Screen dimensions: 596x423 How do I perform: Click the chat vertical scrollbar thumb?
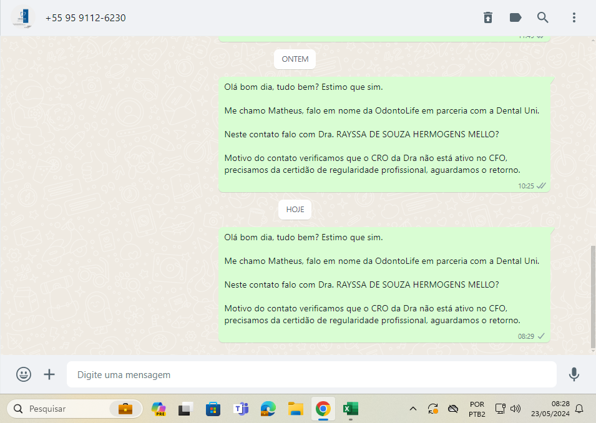tap(593, 298)
